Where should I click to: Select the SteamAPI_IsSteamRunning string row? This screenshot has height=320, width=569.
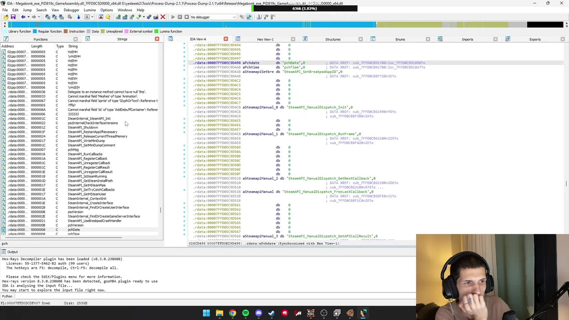click(x=80, y=176)
